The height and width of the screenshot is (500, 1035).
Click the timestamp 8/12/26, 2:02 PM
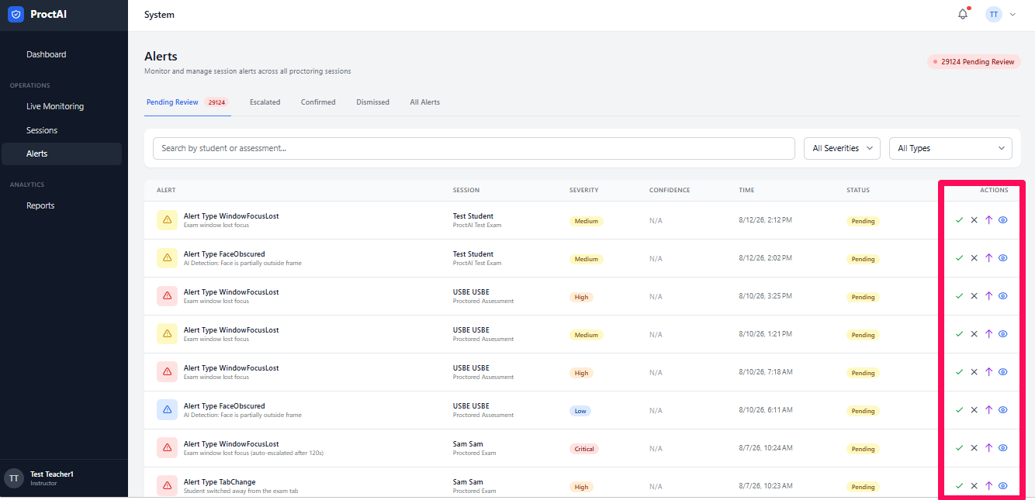point(765,258)
